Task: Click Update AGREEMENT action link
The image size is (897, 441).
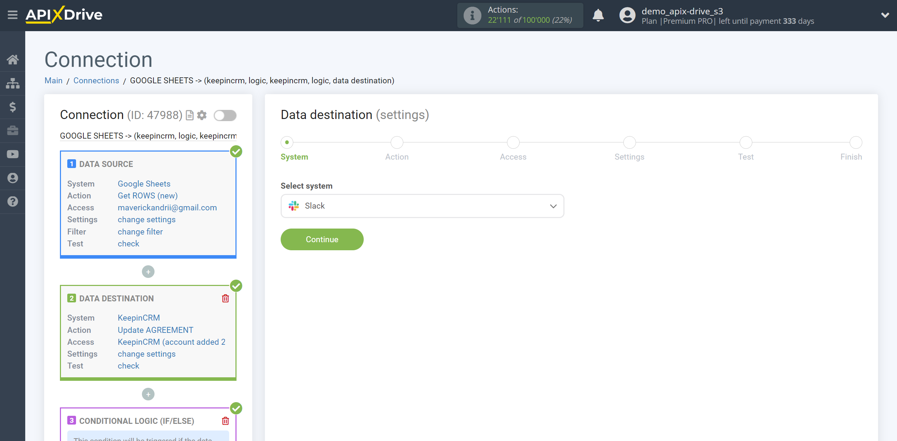Action: [x=156, y=330]
